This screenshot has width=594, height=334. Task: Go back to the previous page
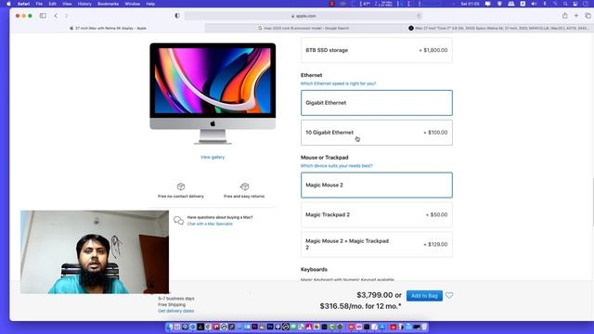tap(56, 16)
